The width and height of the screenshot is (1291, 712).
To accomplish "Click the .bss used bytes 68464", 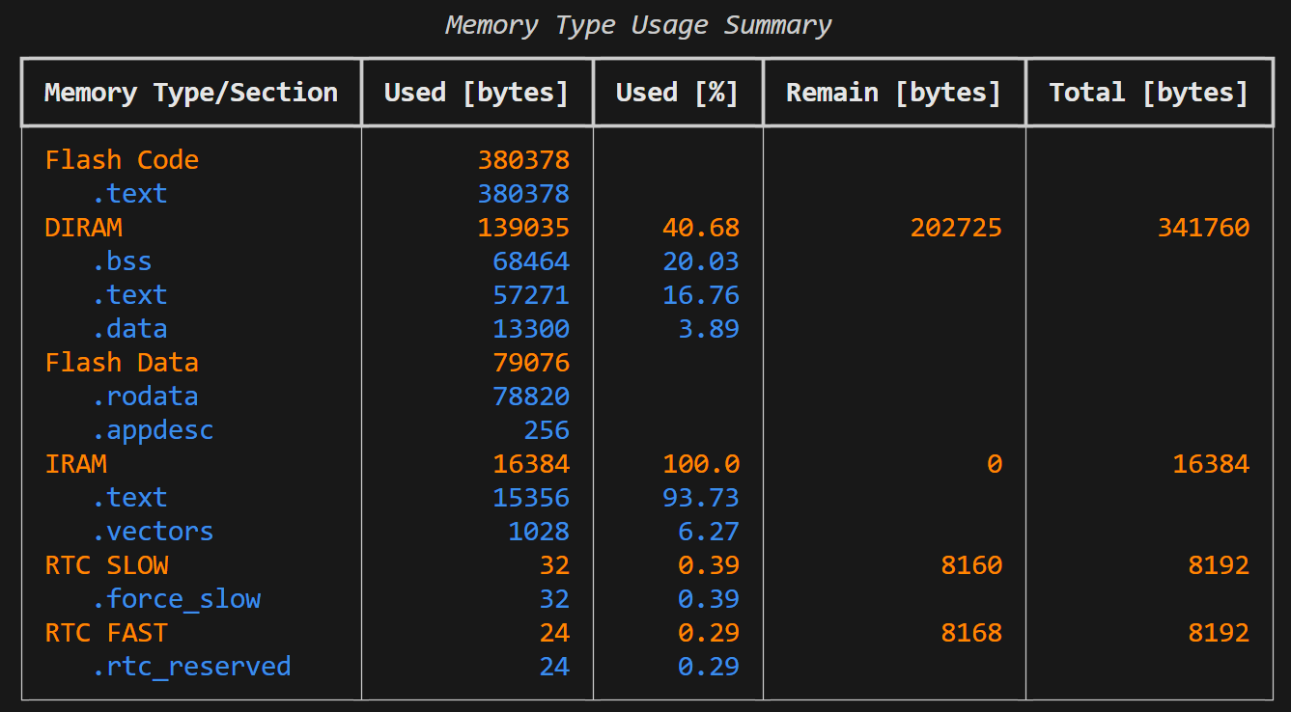I will click(531, 261).
